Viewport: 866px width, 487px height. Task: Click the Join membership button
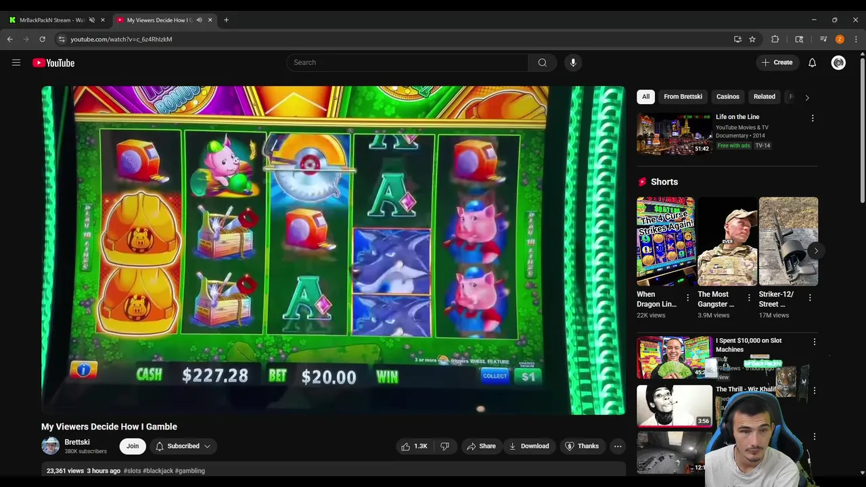[133, 446]
